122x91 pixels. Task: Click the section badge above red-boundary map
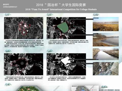(x=8, y=51)
